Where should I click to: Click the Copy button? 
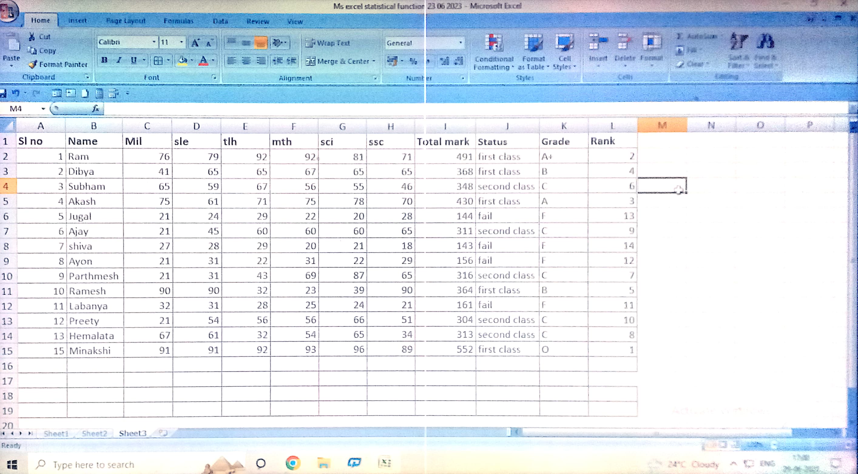tap(42, 51)
